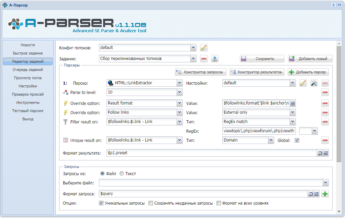The width and height of the screenshot is (345, 218).
Task: Click pencil icon next to Настройки default
Action: (303, 83)
